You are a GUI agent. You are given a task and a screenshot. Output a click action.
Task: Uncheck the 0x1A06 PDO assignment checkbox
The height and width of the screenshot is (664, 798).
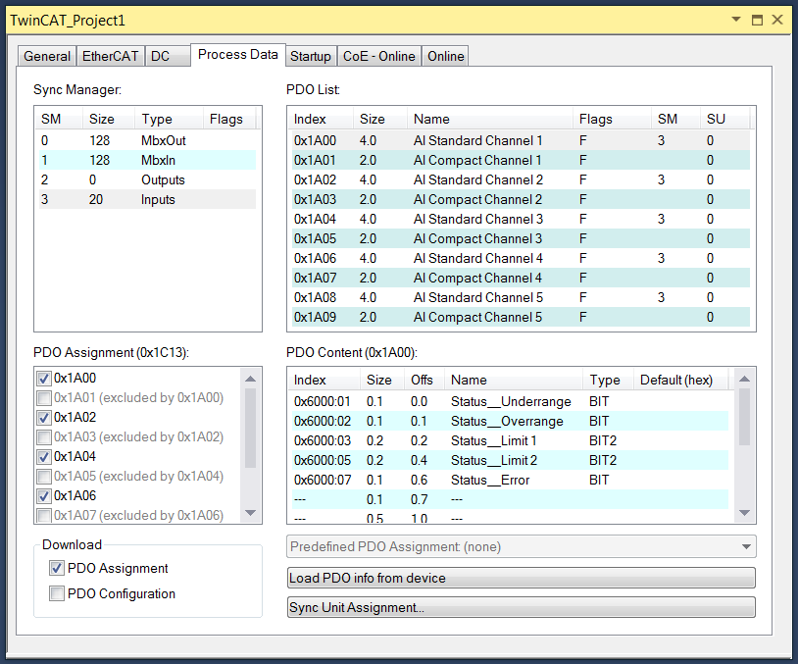(x=44, y=496)
